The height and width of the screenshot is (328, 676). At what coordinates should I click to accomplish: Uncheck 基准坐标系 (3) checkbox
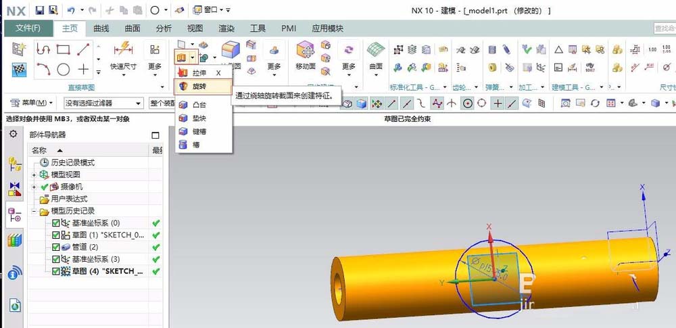tap(55, 260)
